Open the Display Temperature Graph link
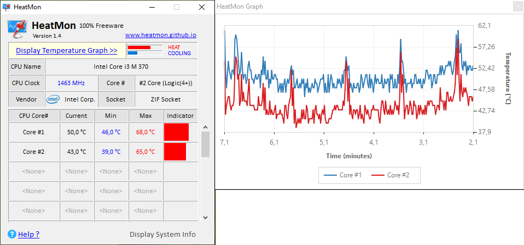 pyautogui.click(x=67, y=50)
